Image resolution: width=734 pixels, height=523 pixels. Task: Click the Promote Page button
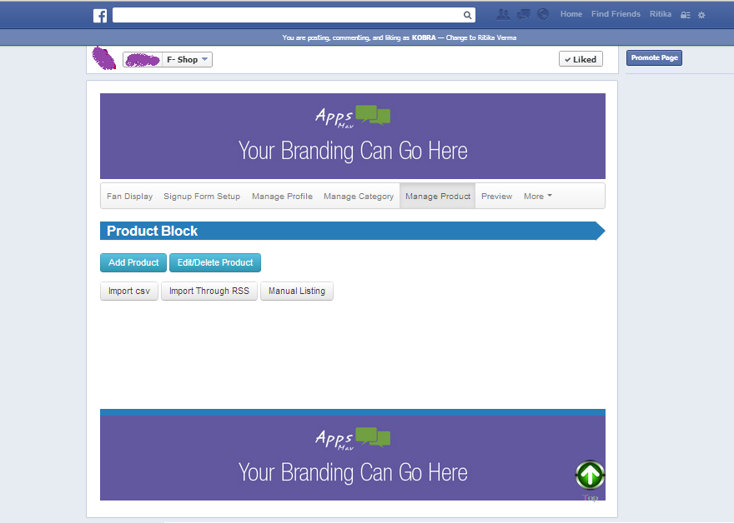[x=654, y=58]
